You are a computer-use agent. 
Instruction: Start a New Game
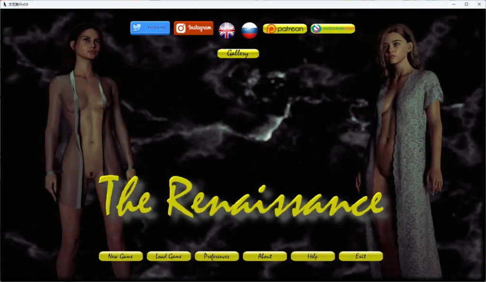pyautogui.click(x=121, y=256)
